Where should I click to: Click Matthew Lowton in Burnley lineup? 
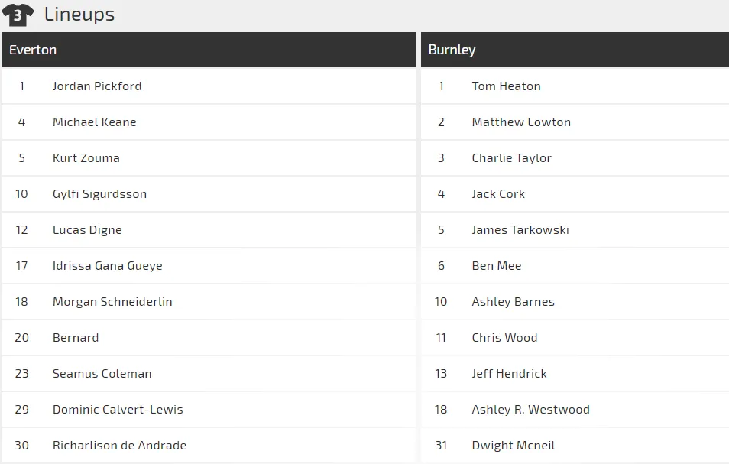(x=521, y=122)
